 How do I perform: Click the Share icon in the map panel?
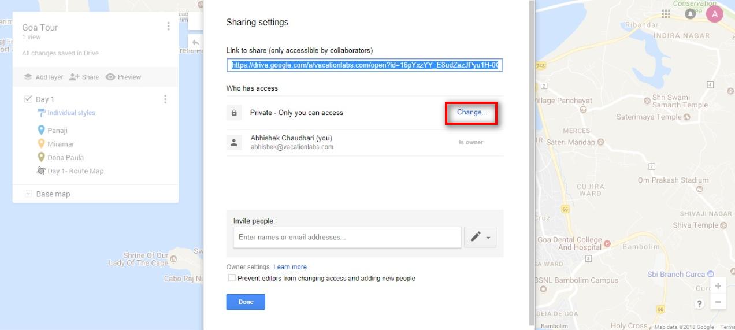point(74,77)
